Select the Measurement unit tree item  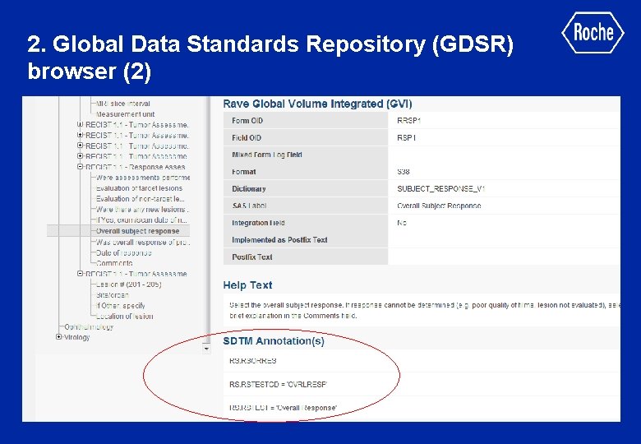(125, 114)
